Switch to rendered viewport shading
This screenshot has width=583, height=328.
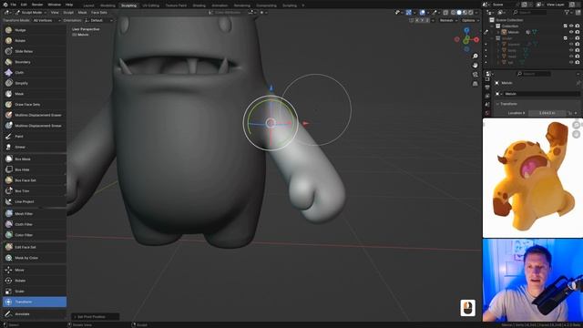(471, 12)
